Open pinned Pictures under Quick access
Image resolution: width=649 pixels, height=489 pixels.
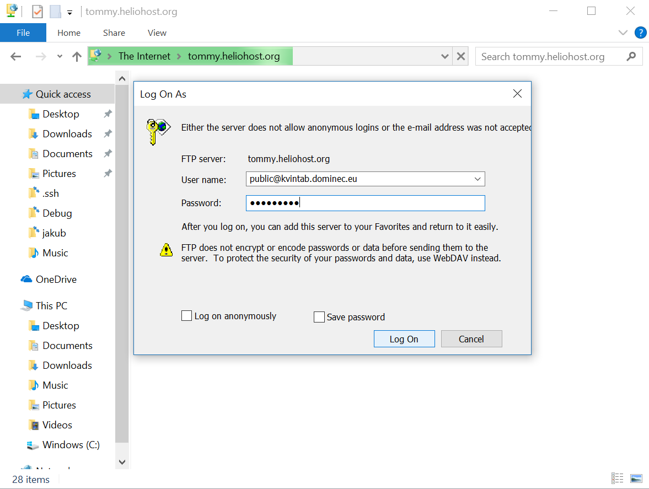[x=59, y=173]
